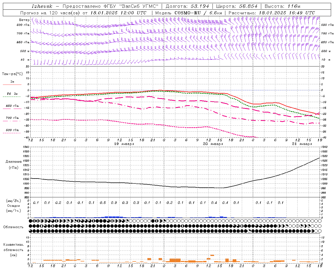
Task: Click the '21 января' date label
Action: 302,144
